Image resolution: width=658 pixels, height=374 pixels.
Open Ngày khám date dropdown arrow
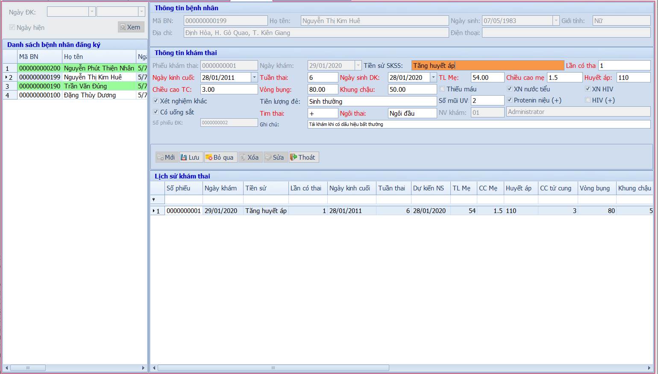click(358, 65)
